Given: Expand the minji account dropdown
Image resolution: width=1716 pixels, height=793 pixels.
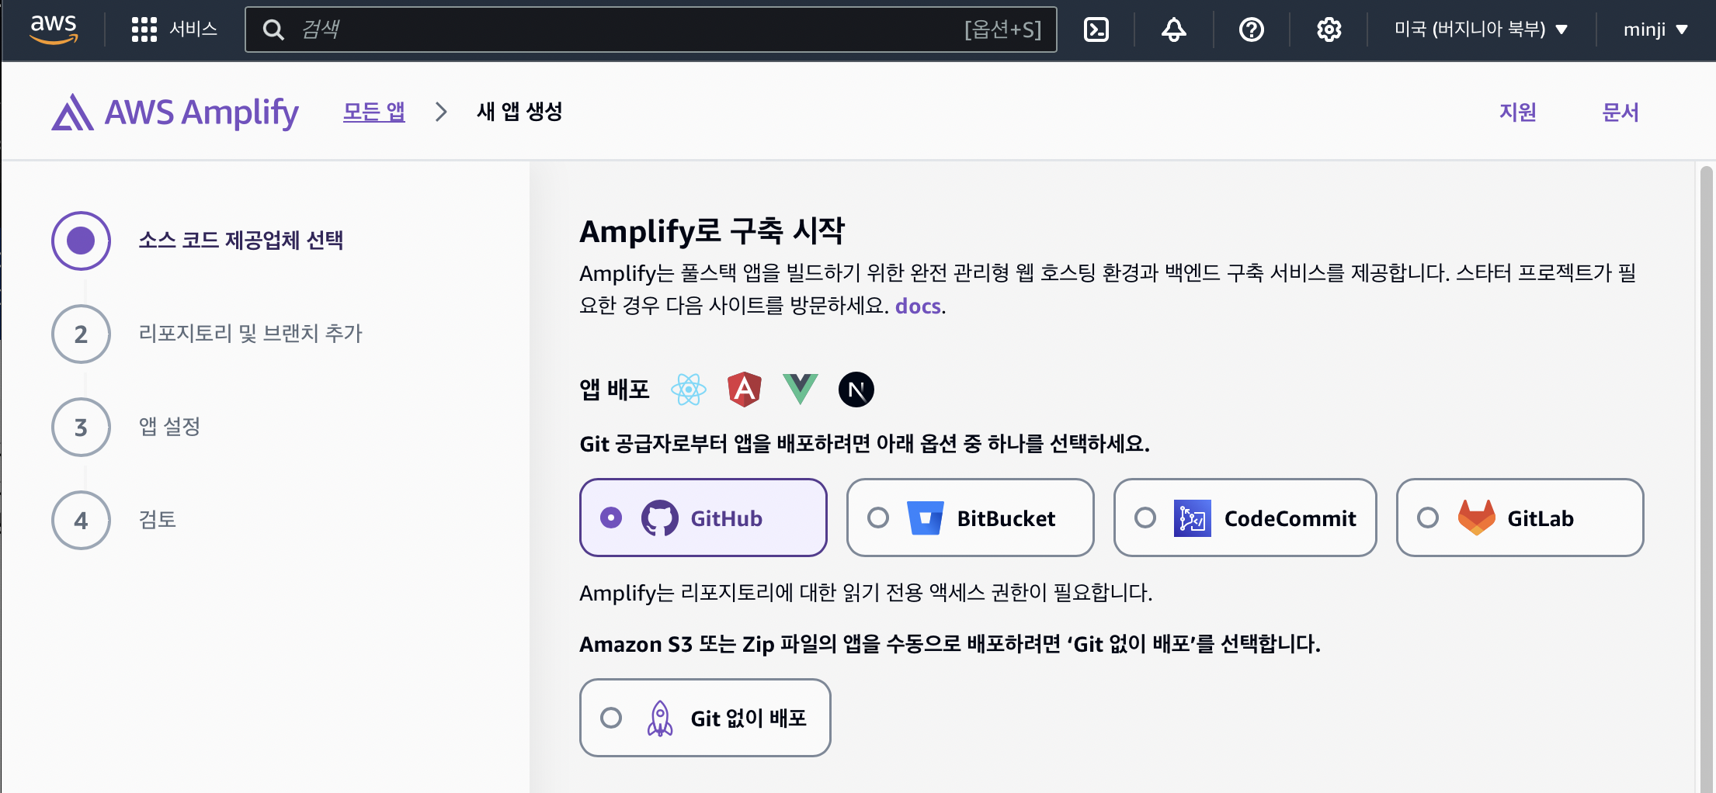Looking at the screenshot, I should [1655, 29].
